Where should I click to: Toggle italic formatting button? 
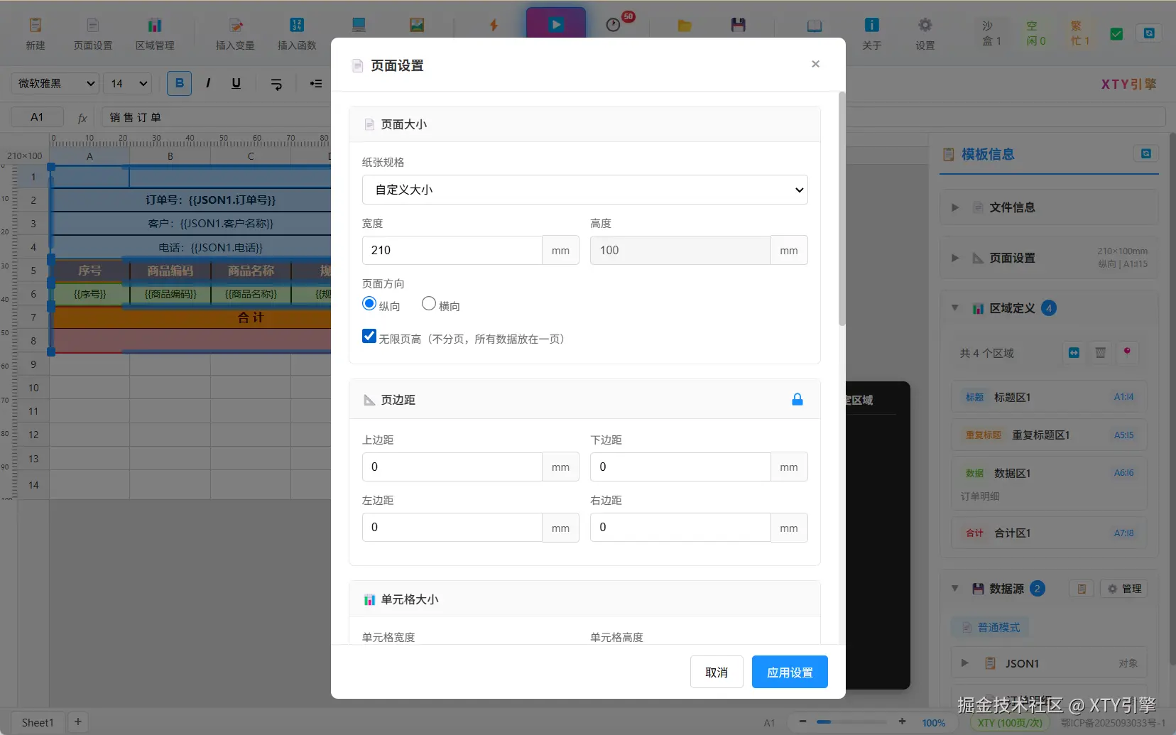[x=208, y=83]
